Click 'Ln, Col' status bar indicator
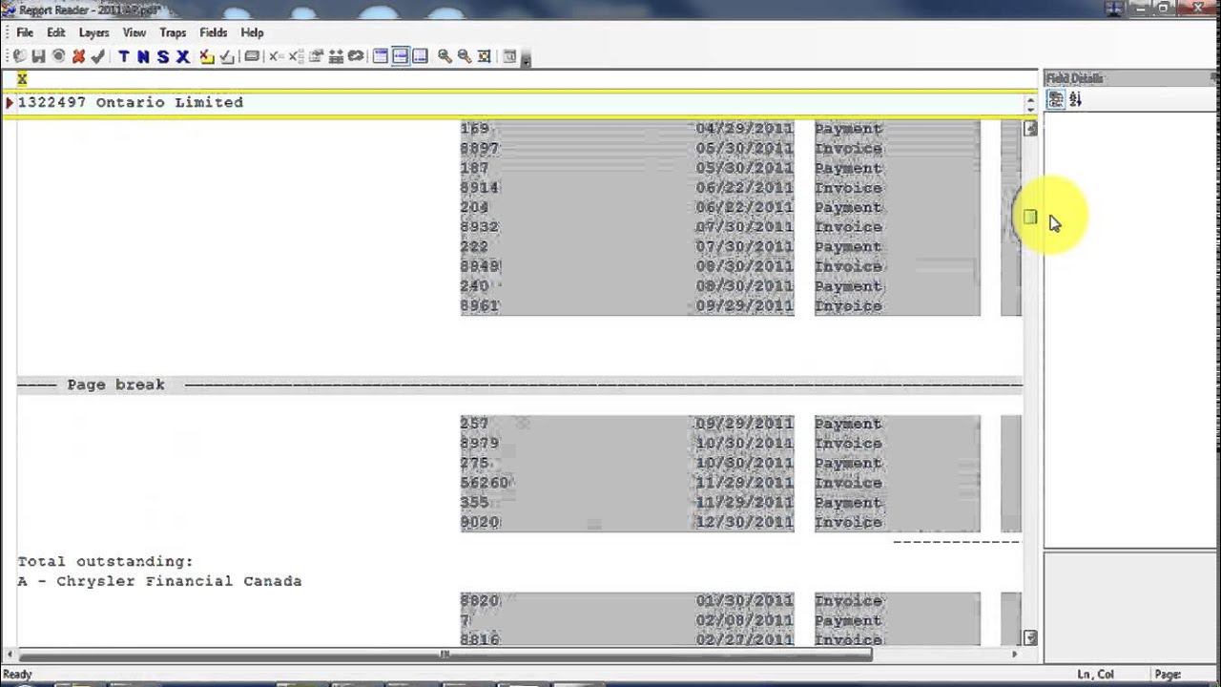The width and height of the screenshot is (1221, 687). point(1095,675)
